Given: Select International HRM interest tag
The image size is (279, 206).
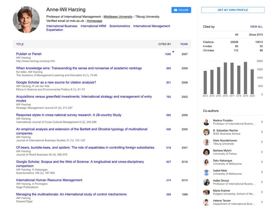Looking at the screenshot, I should coord(93,26).
